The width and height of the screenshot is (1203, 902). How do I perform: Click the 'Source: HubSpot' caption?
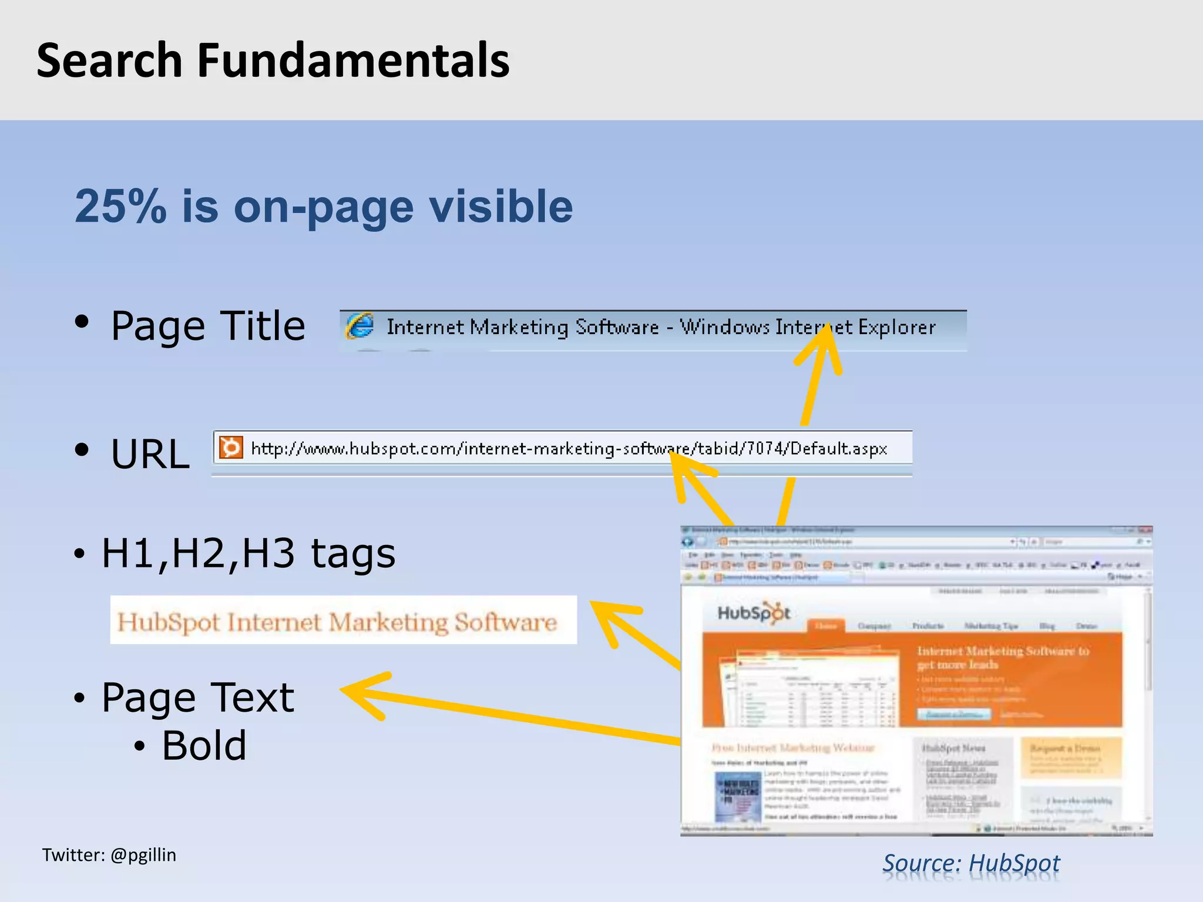coord(971,863)
